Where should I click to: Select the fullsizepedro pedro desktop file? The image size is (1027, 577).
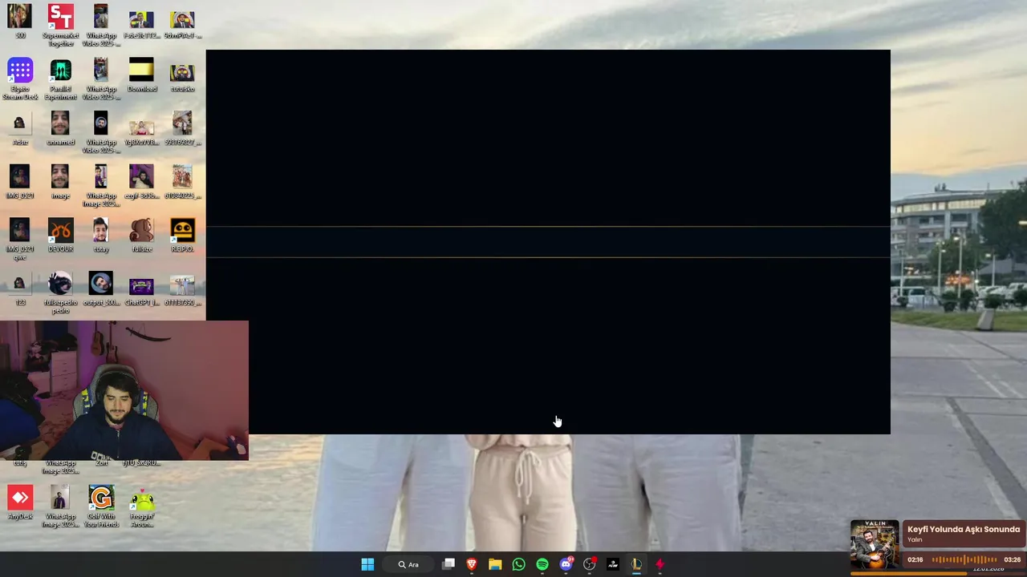click(60, 293)
